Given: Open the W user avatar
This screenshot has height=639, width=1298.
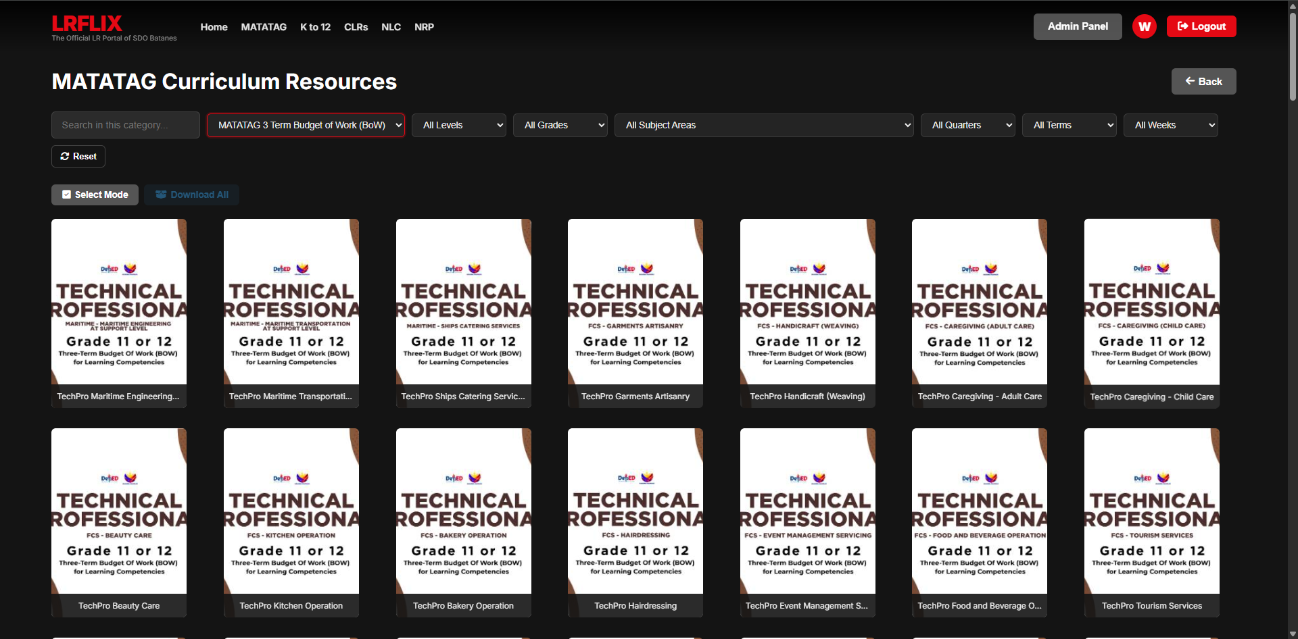Looking at the screenshot, I should [x=1144, y=26].
